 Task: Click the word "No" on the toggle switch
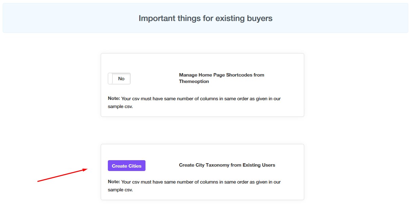click(x=121, y=79)
